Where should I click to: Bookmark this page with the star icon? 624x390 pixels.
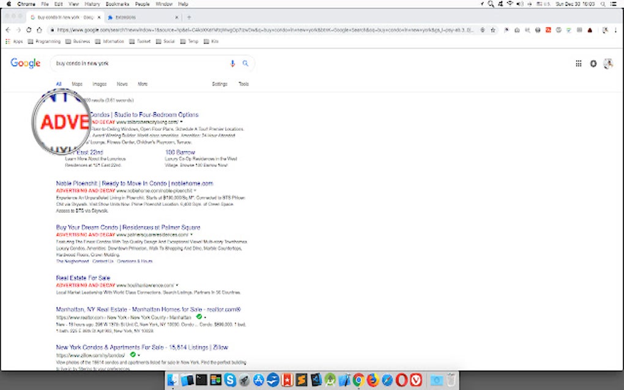[x=492, y=30]
